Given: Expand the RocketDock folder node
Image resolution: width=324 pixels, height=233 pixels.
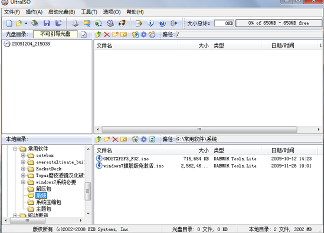Looking at the screenshot, I should [23, 169].
